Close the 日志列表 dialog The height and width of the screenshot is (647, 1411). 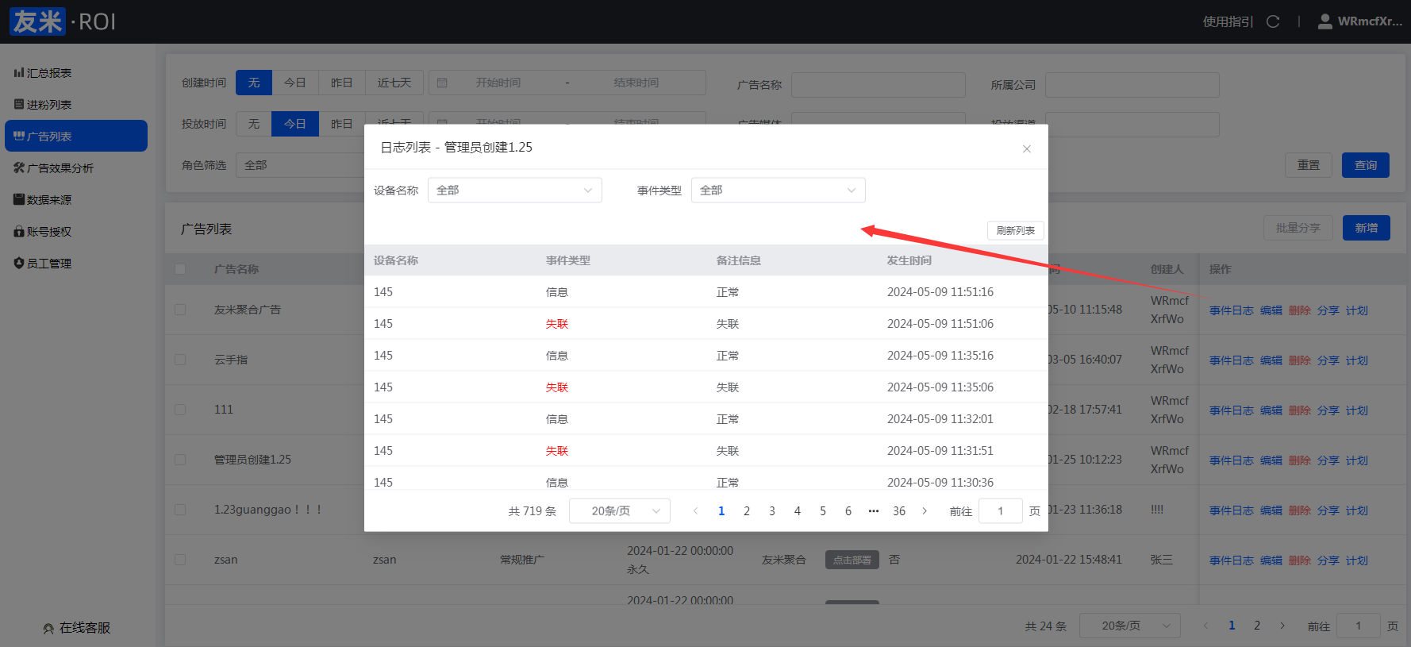click(x=1026, y=148)
